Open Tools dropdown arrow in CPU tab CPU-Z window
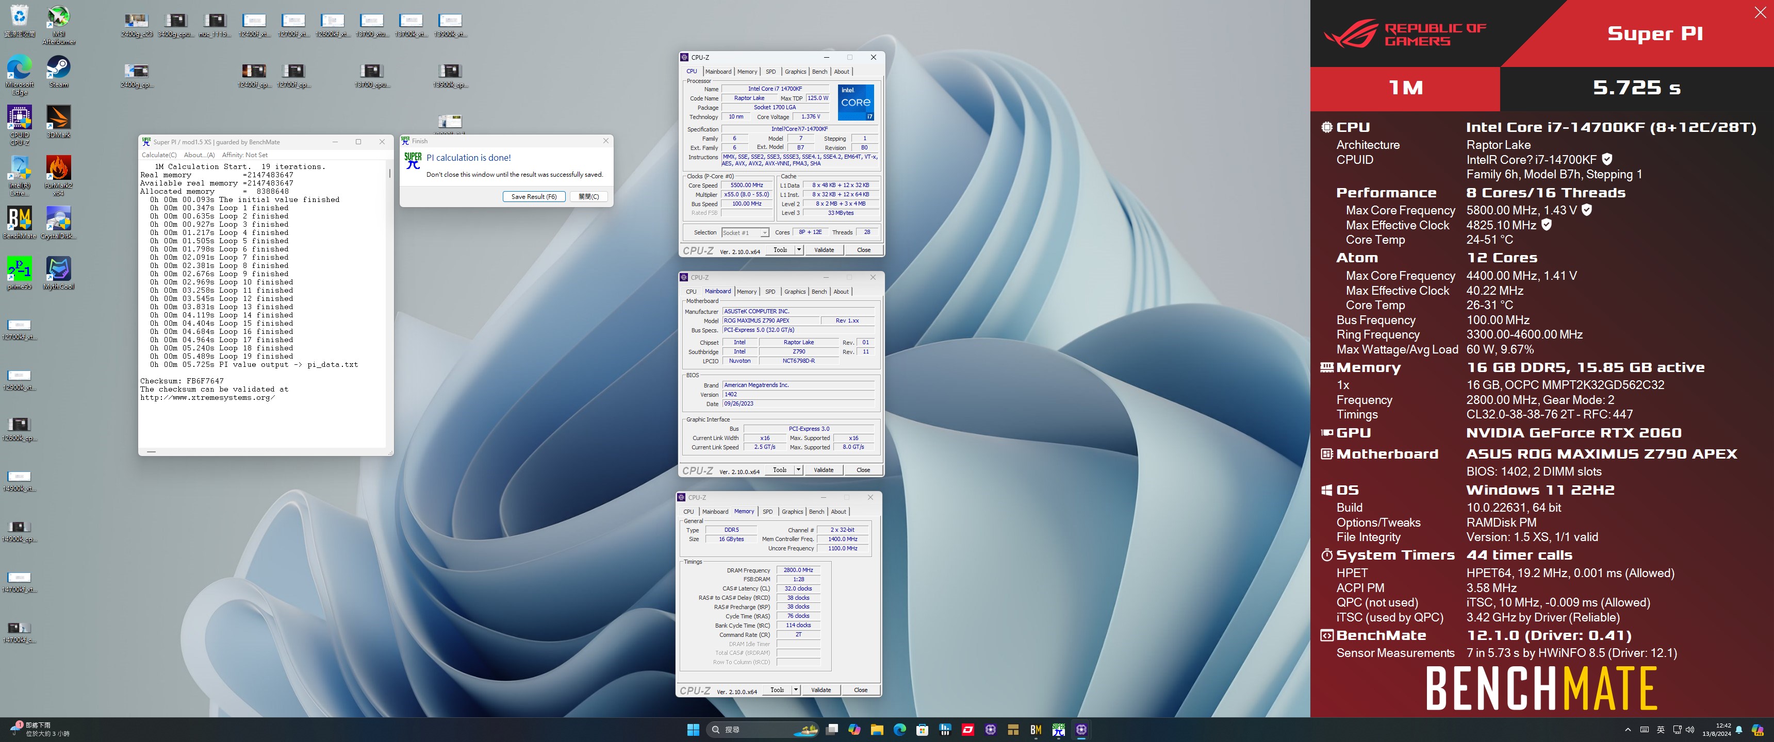The image size is (1774, 742). (799, 250)
